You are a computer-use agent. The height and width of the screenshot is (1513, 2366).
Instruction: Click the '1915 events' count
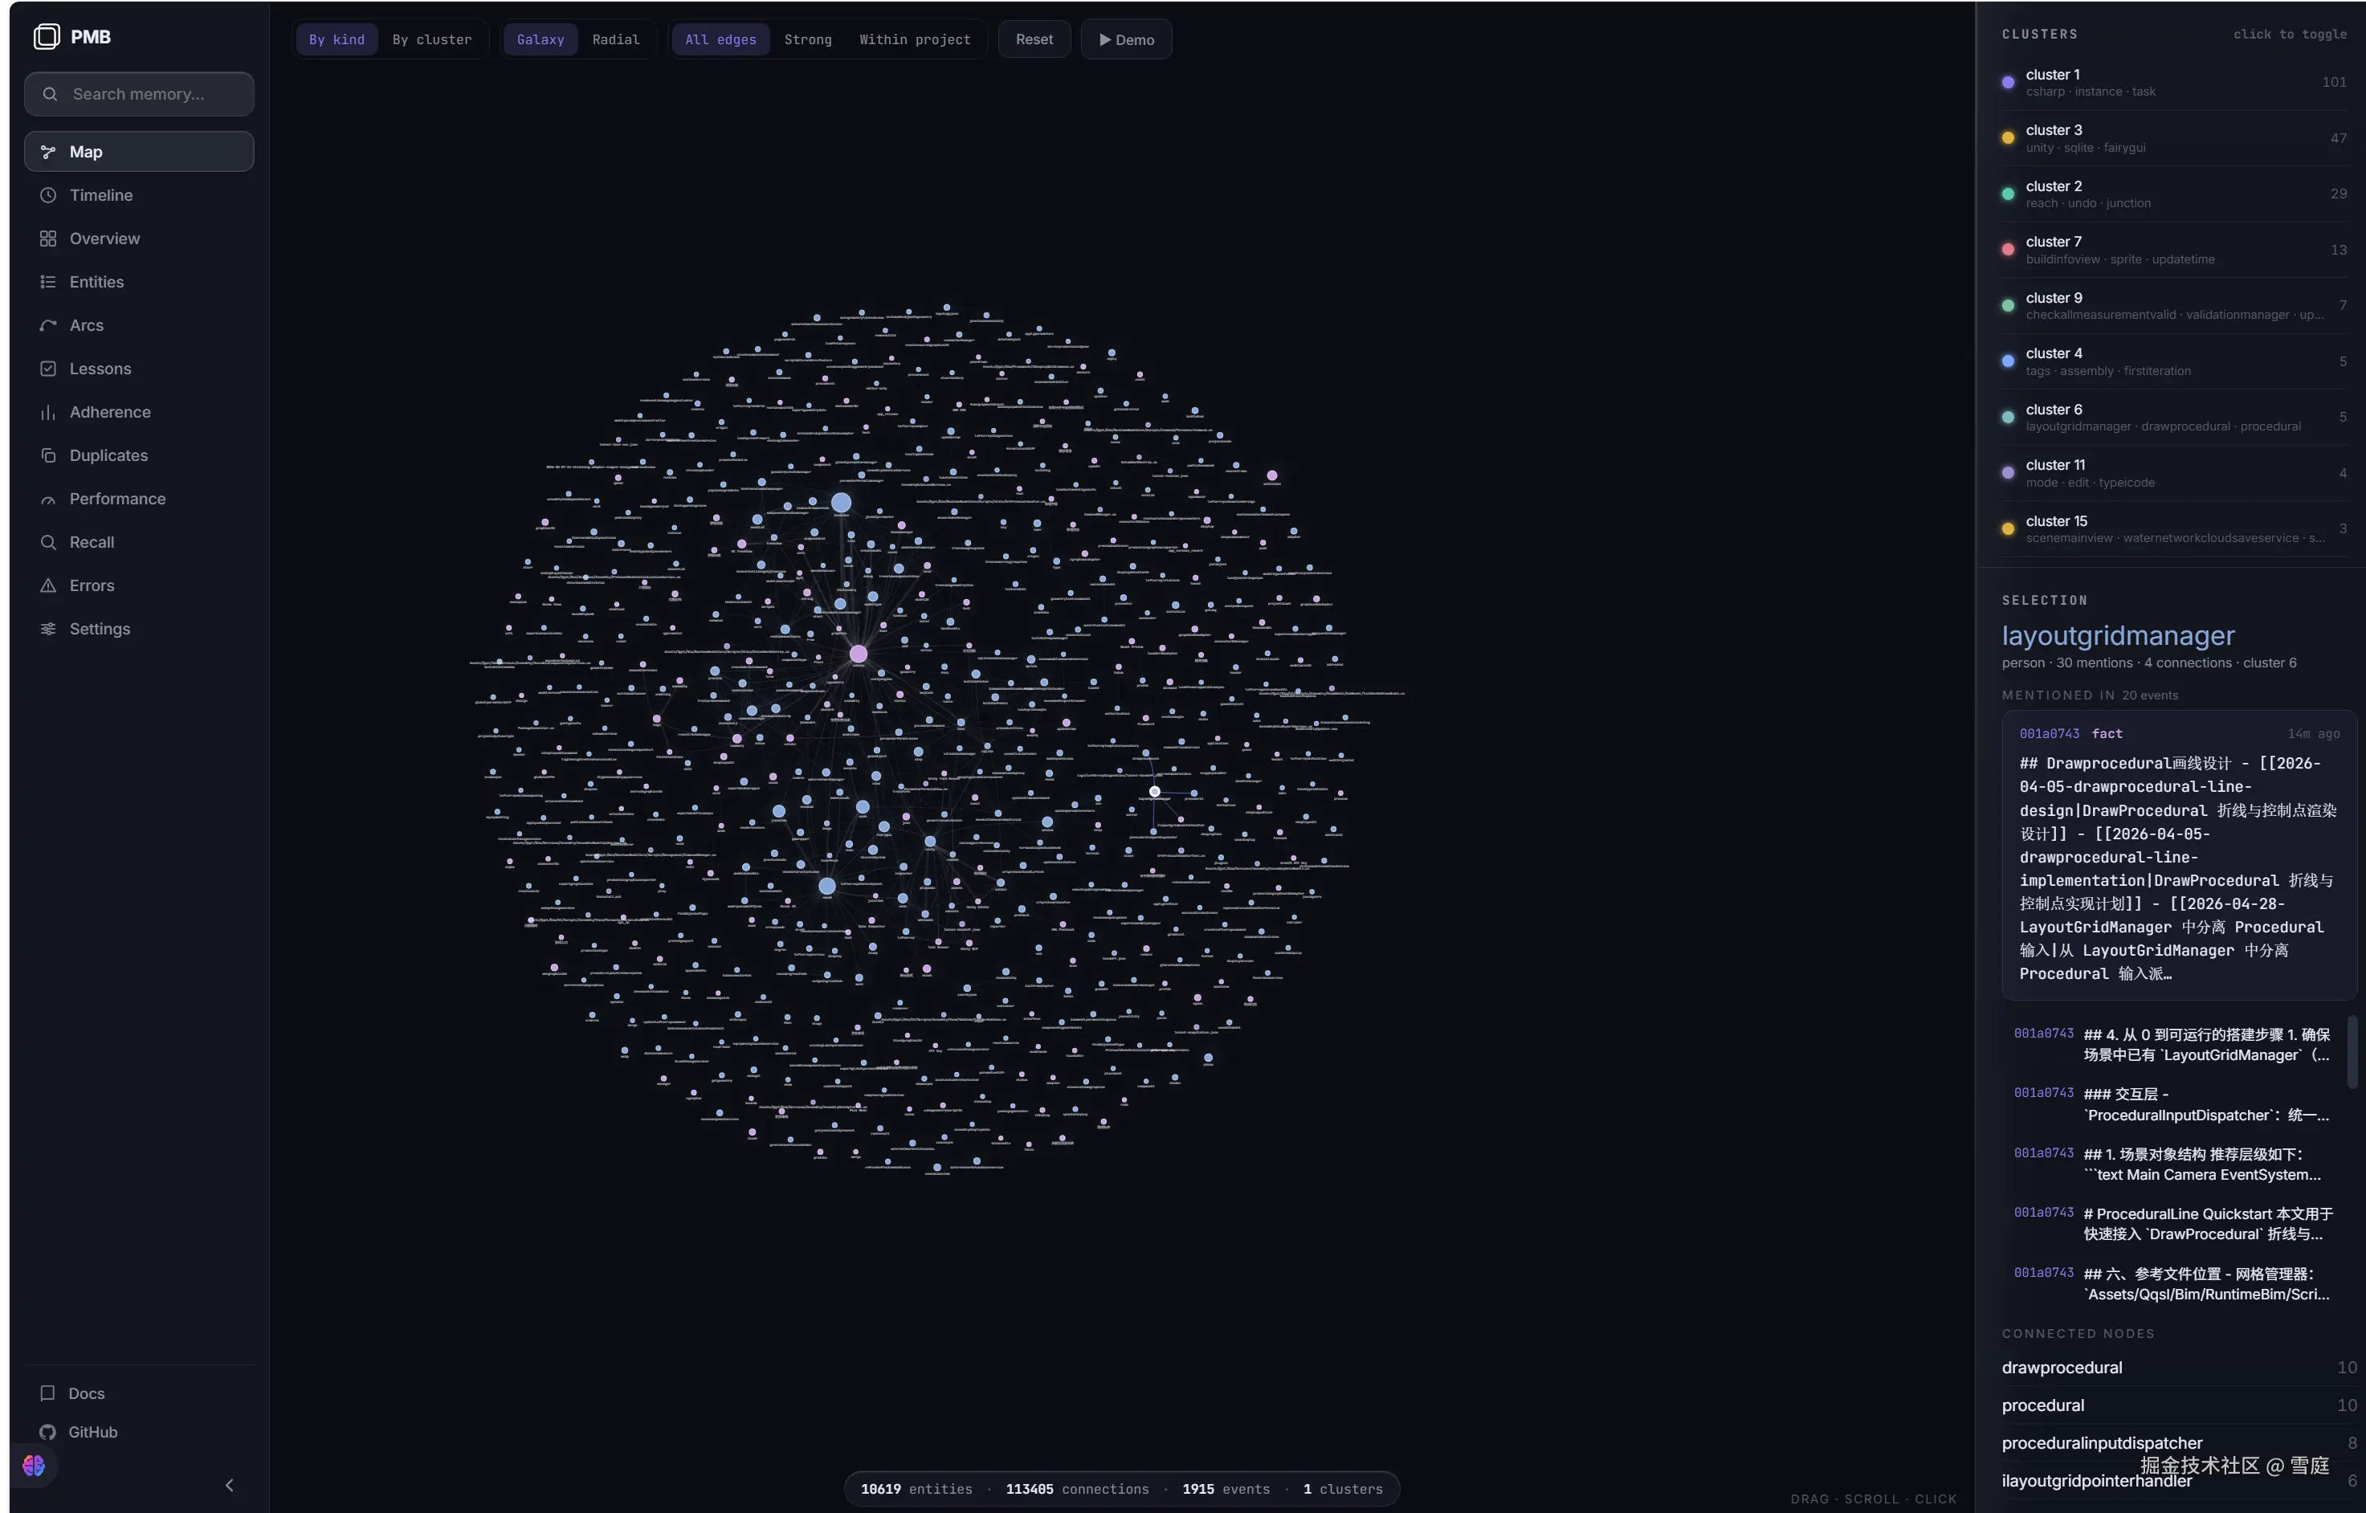(x=1226, y=1488)
